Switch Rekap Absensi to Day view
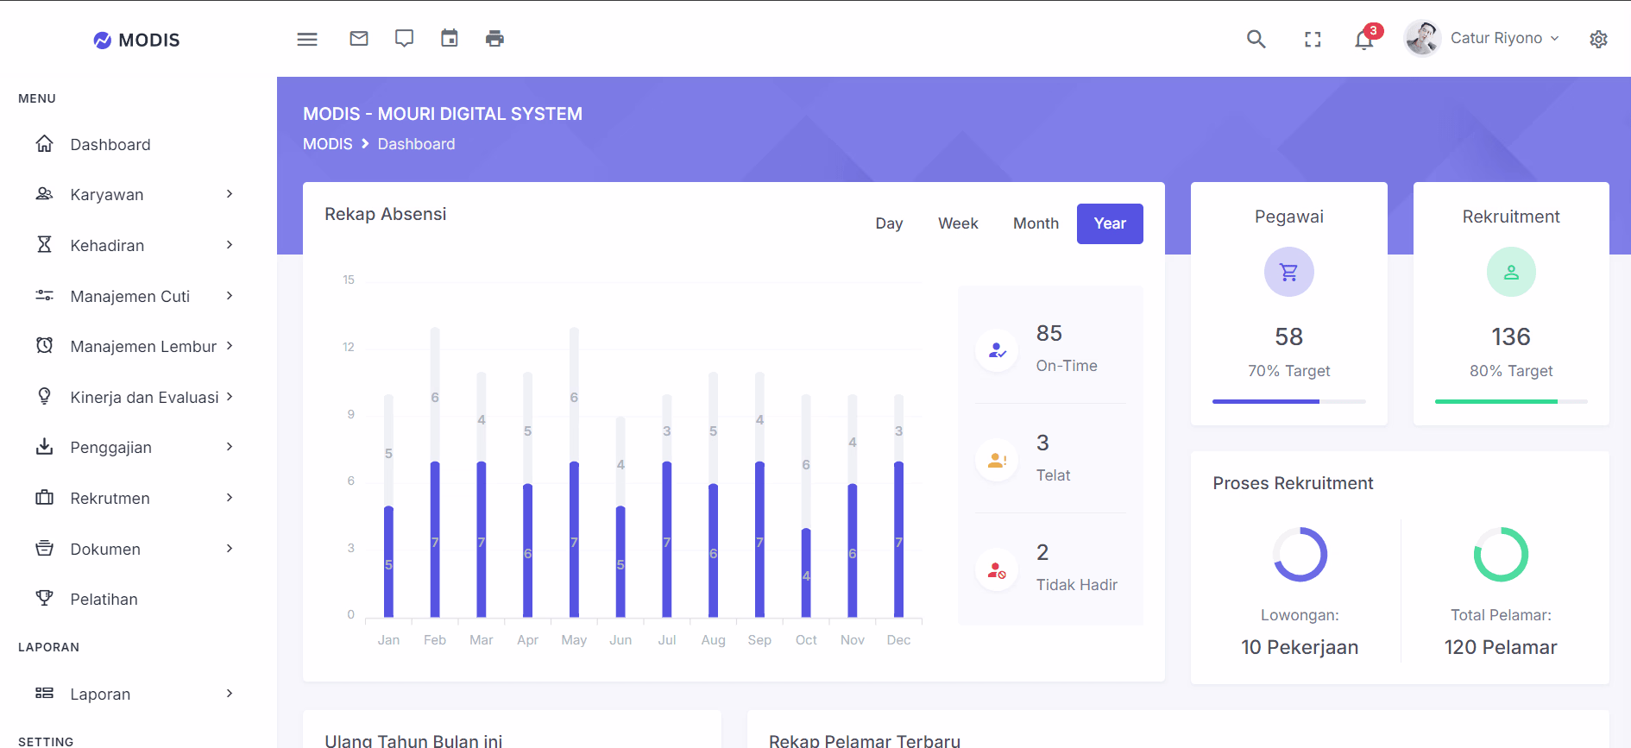 click(x=889, y=223)
